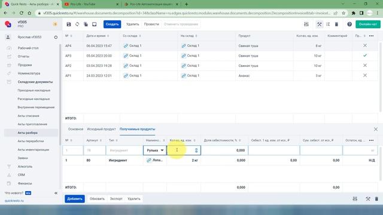This screenshot has width=383, height=215.
Task: Click the refresh icon in top toolbar
Action: coord(77,24)
